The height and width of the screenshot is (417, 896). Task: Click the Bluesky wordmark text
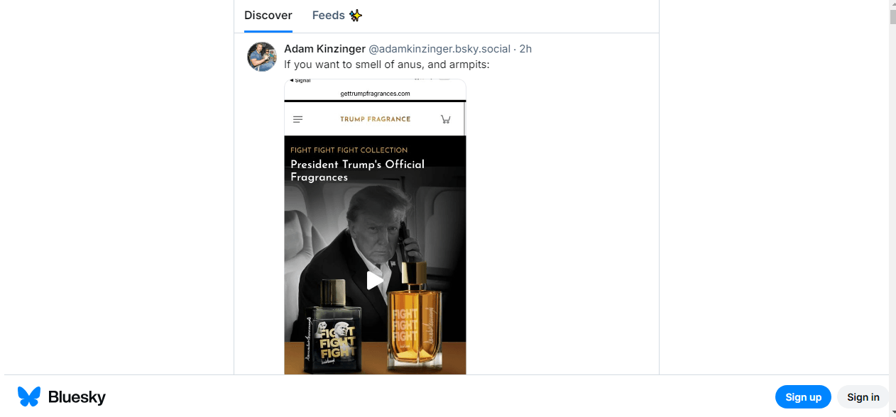click(77, 397)
